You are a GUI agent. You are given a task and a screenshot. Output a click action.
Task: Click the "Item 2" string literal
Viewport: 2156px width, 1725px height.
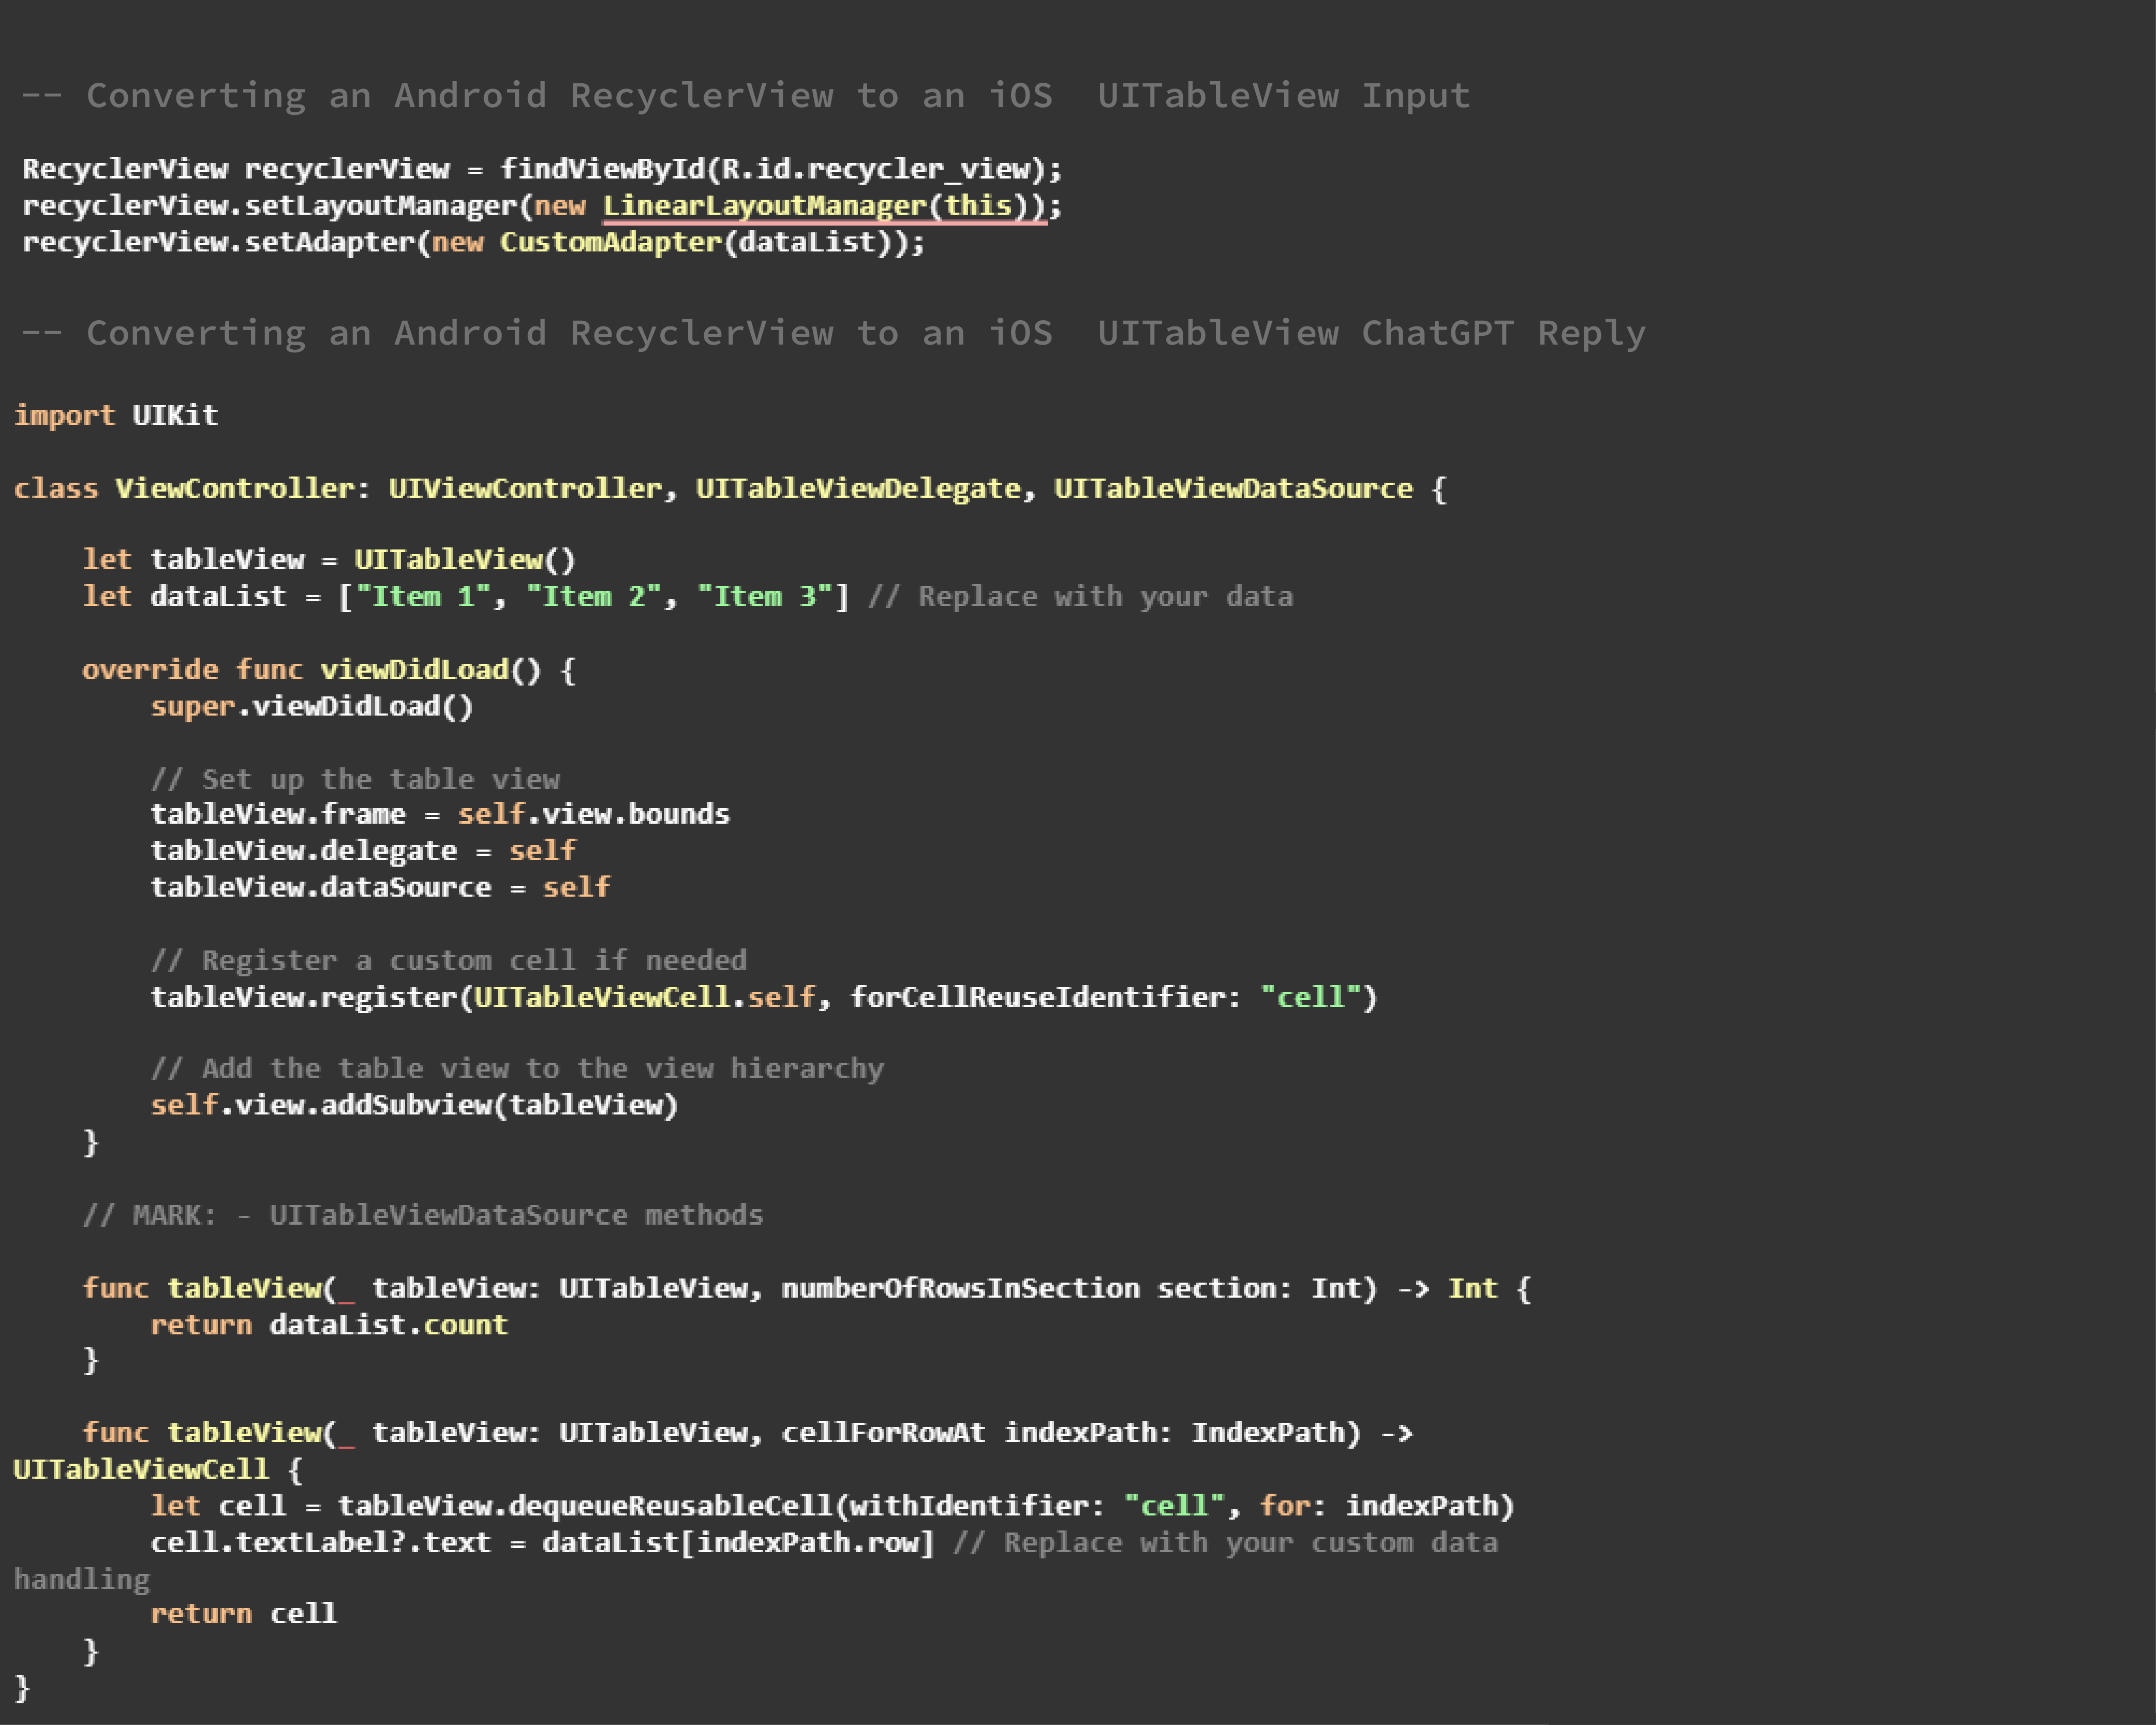point(593,596)
